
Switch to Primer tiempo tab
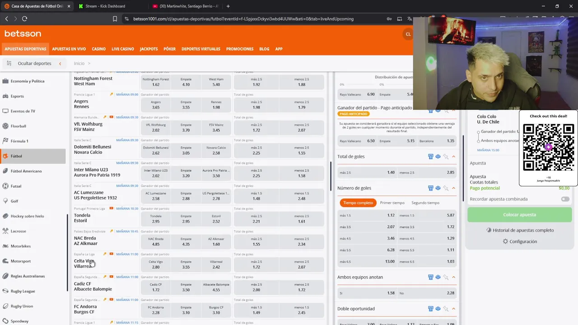[392, 203]
